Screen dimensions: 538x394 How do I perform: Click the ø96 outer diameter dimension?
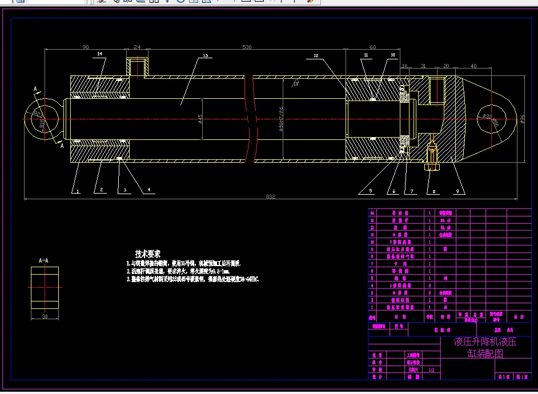point(522,119)
